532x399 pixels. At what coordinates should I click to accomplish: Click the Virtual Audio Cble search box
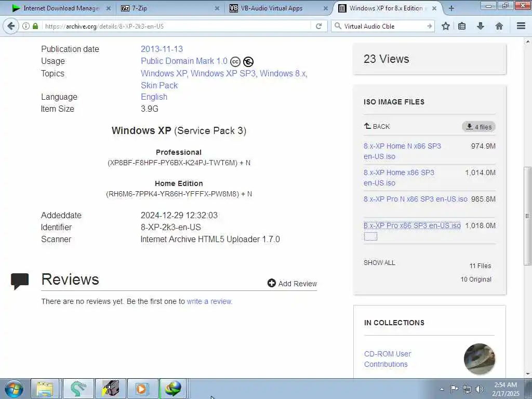383,26
